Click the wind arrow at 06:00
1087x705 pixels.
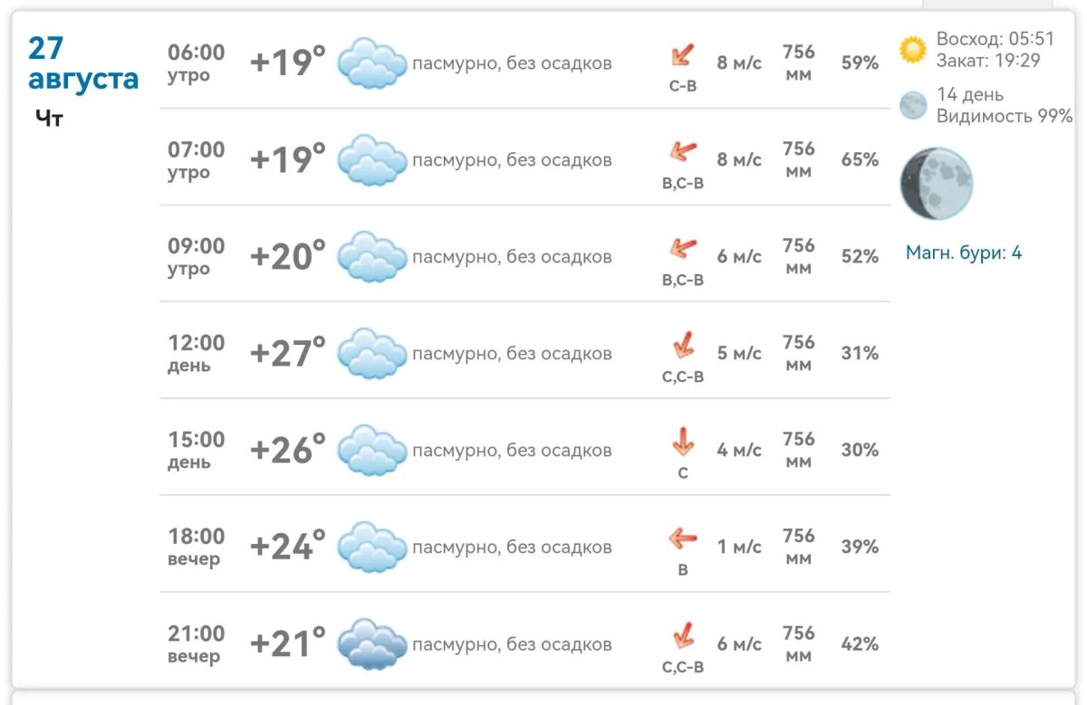point(682,55)
